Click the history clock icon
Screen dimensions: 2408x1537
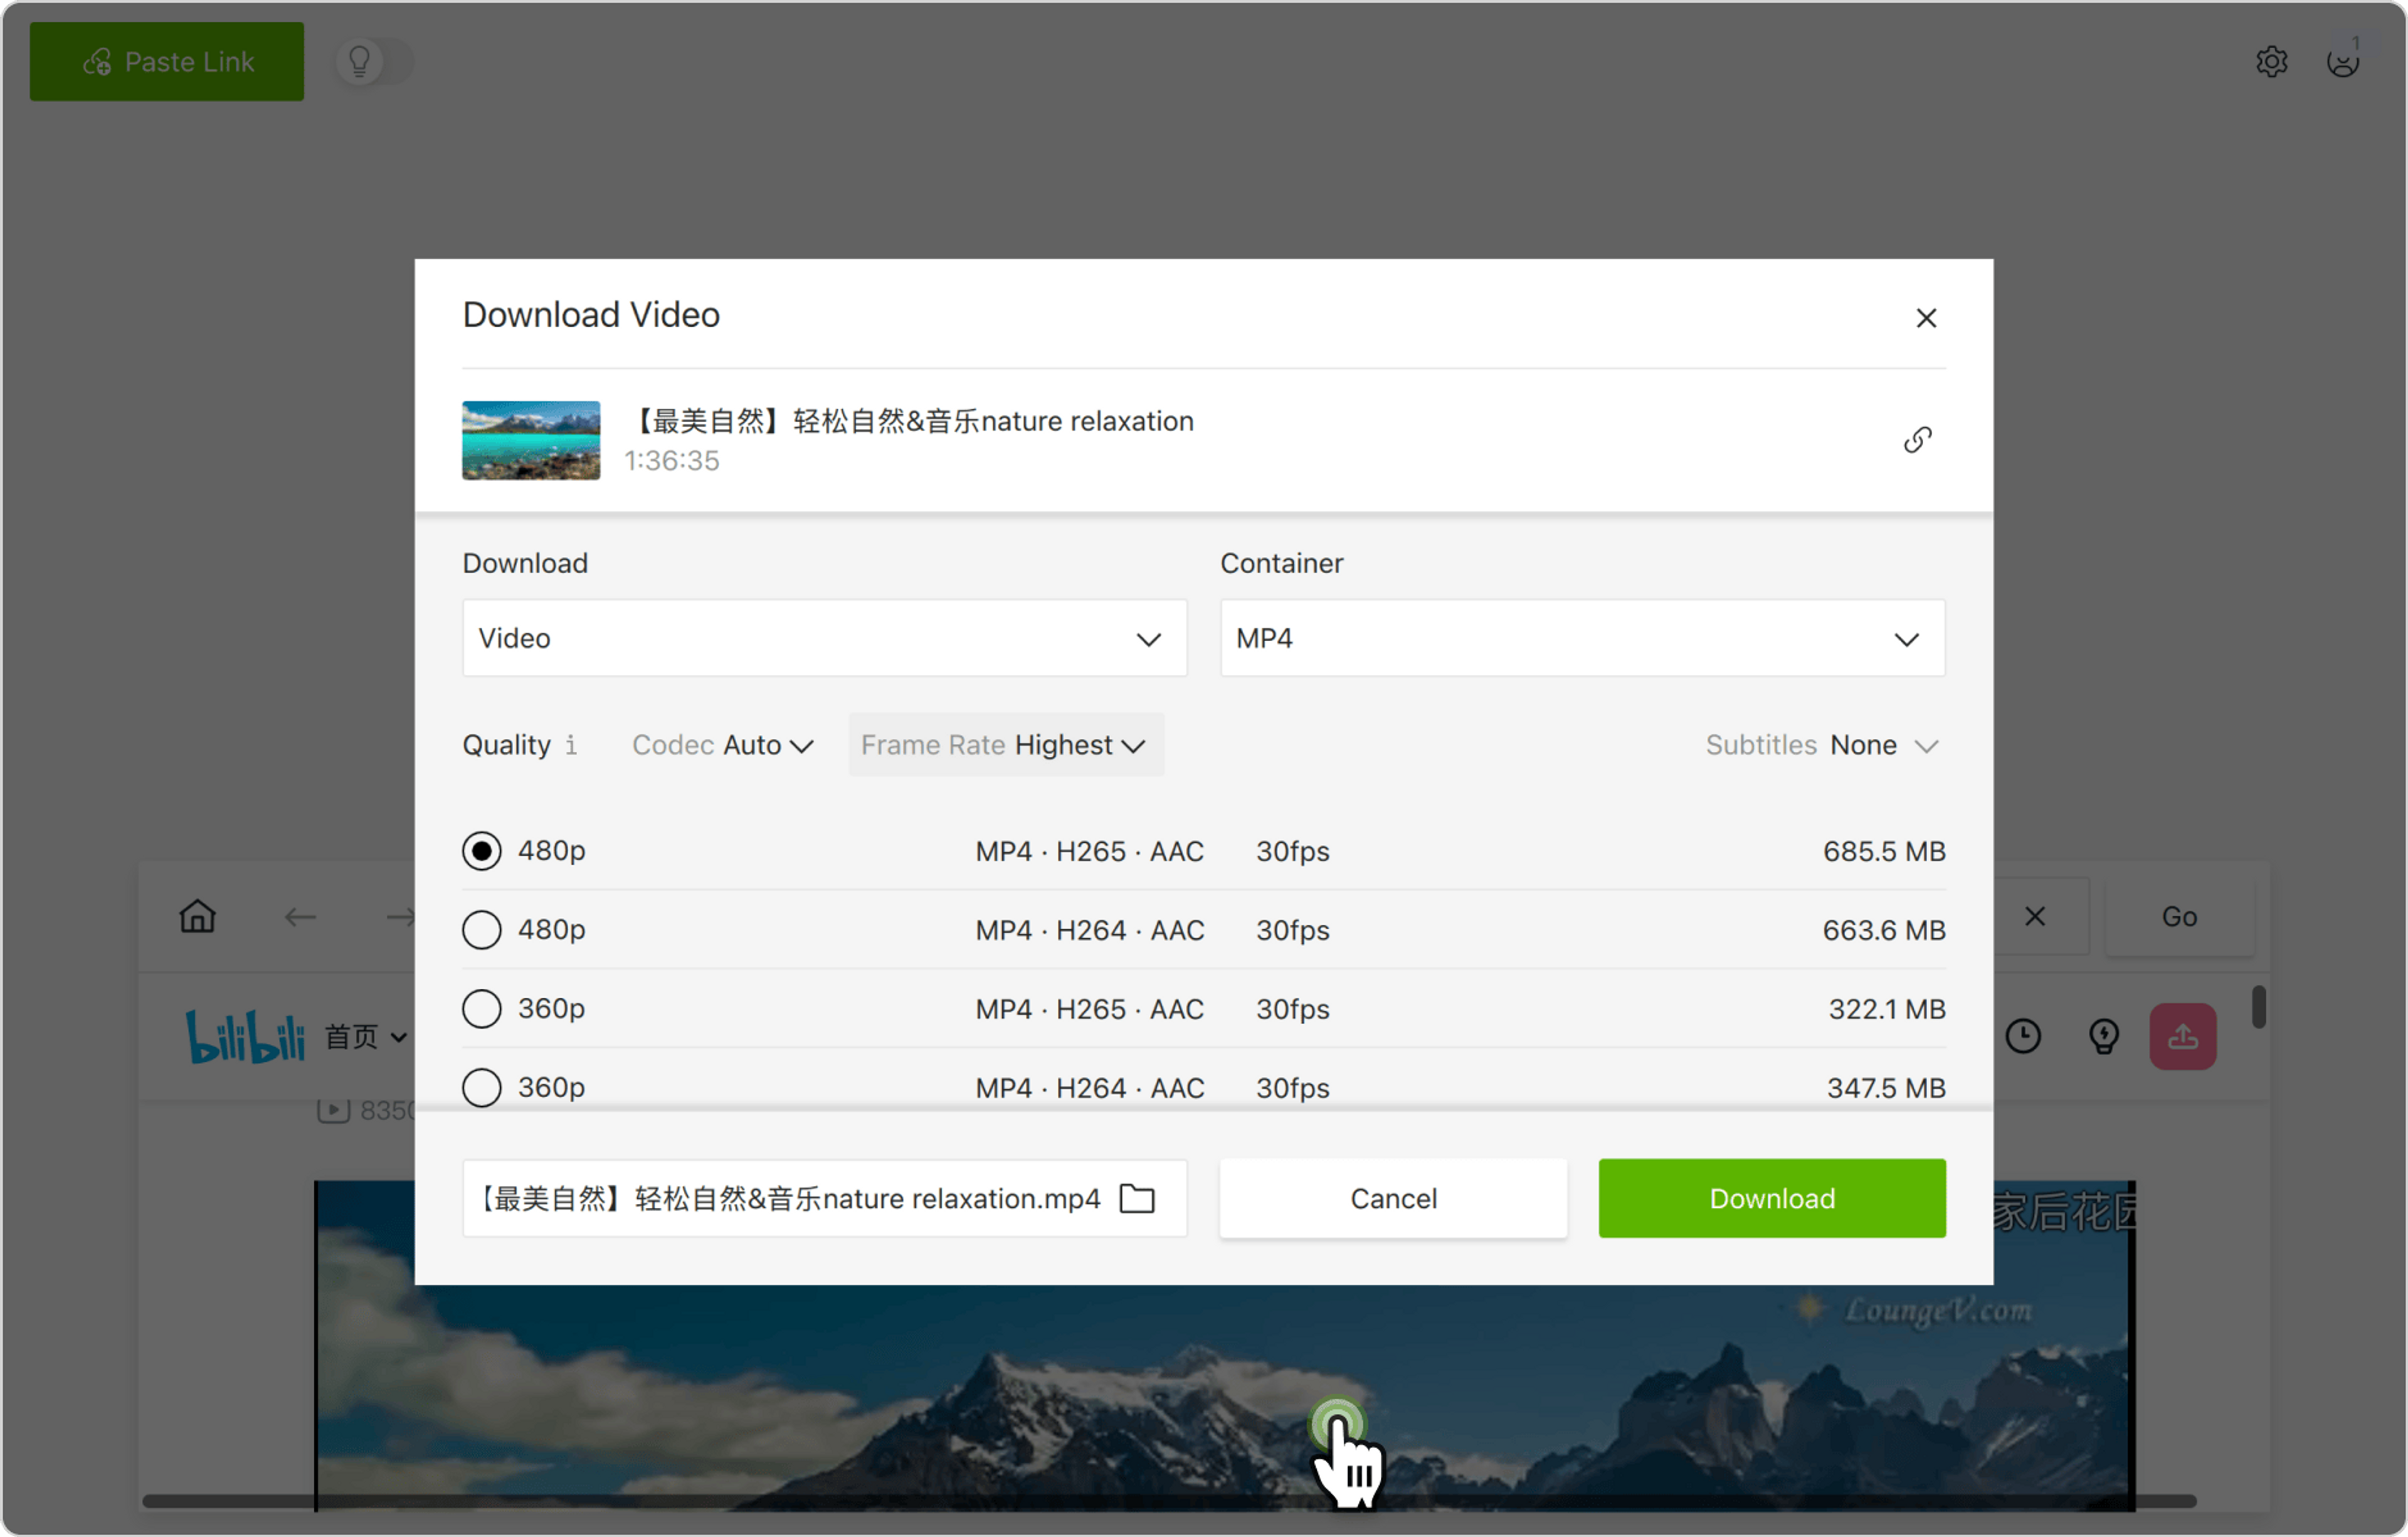(2023, 1036)
